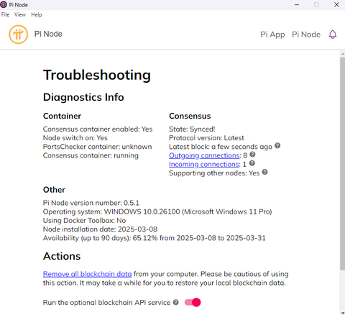Click help icon beside Incoming connections
This screenshot has height=315, width=345.
[x=252, y=163]
